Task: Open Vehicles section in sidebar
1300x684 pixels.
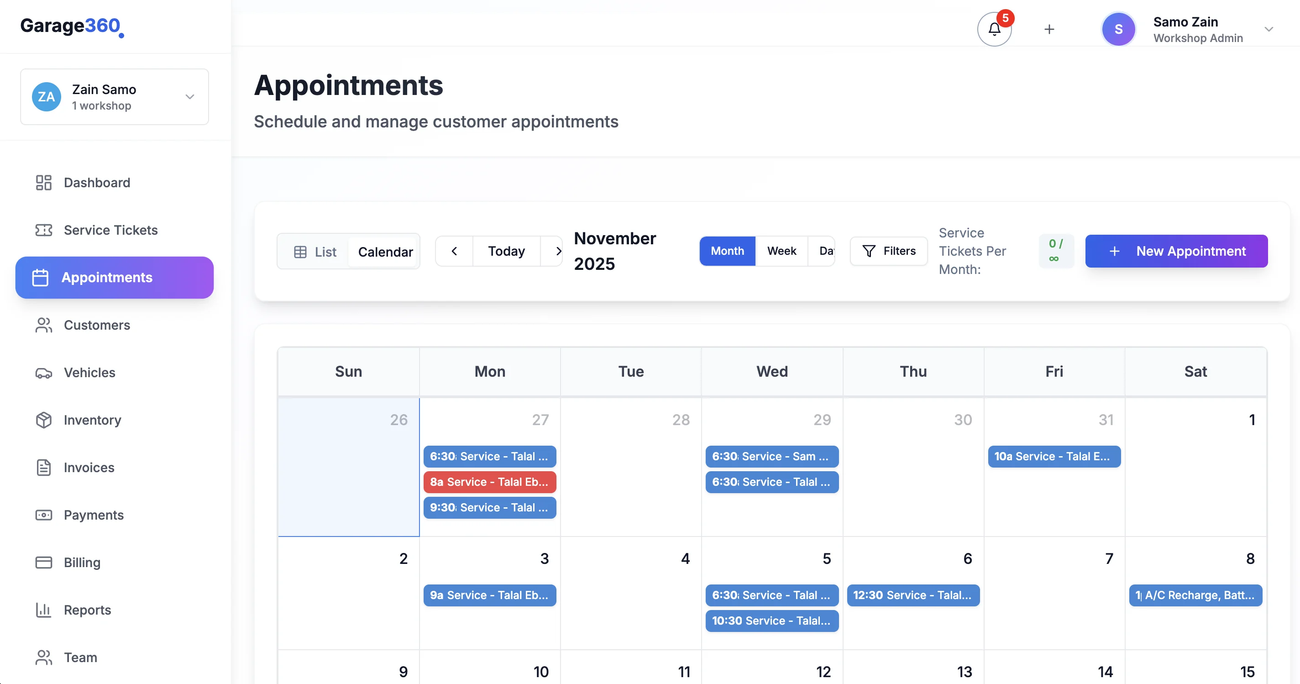Action: click(x=89, y=373)
